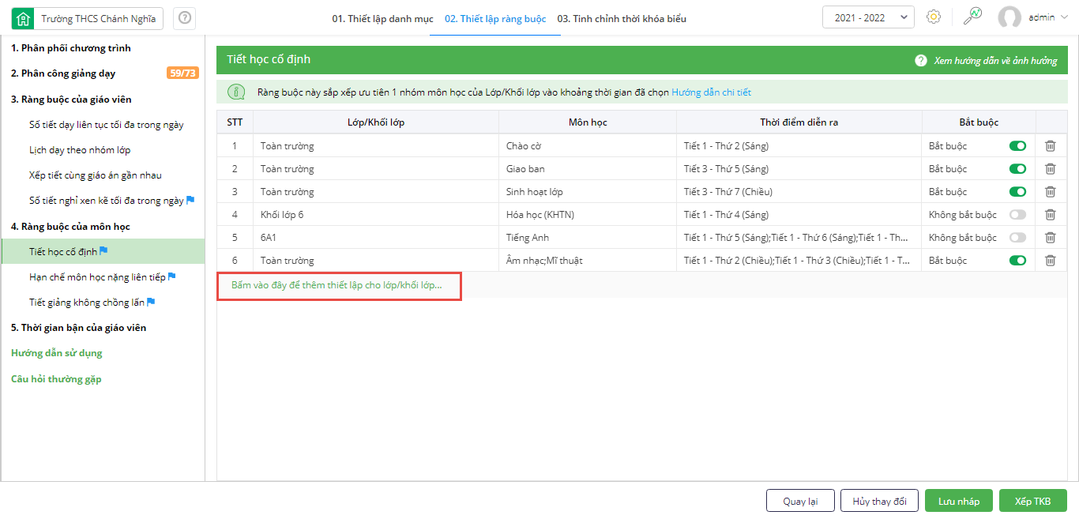Click the question mark icon beside Xem hướng dẫn
The height and width of the screenshot is (519, 1079).
point(920,61)
